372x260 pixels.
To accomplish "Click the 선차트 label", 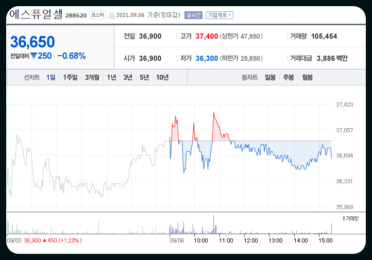I will coord(32,77).
